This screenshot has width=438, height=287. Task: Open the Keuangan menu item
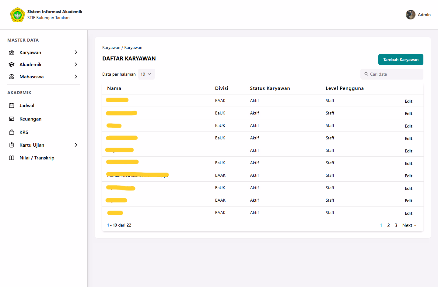30,119
